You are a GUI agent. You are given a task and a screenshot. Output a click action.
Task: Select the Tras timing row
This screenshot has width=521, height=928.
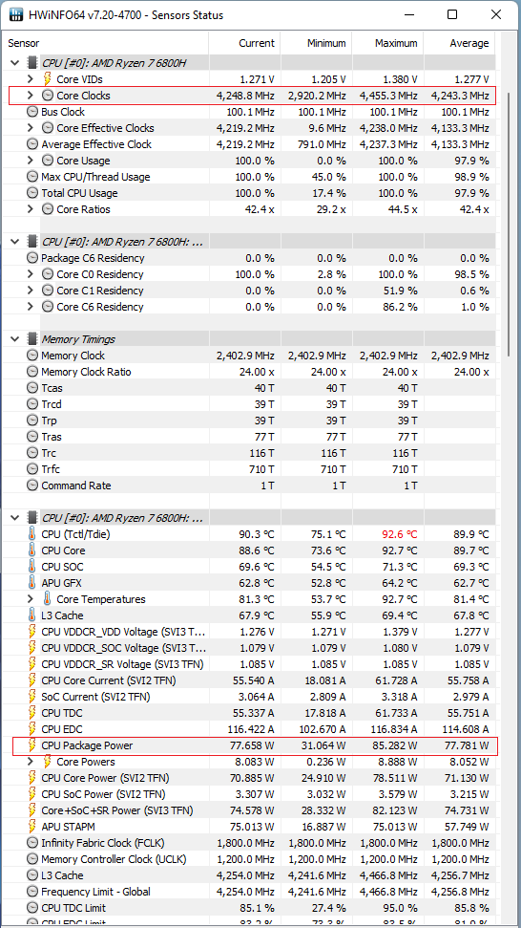point(250,437)
